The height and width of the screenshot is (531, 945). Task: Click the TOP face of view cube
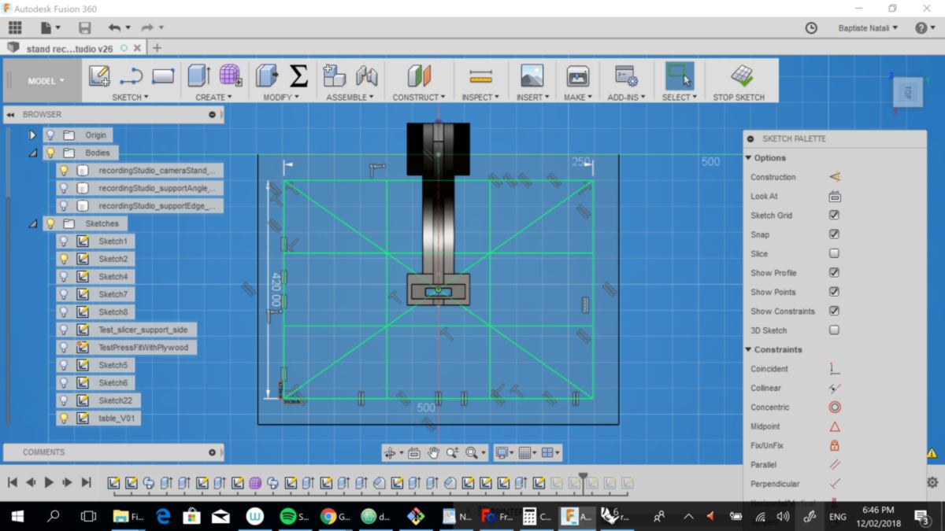tap(907, 92)
